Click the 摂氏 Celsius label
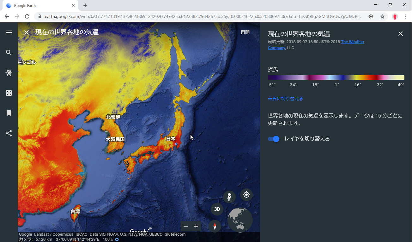The height and width of the screenshot is (242, 412). coord(273,69)
